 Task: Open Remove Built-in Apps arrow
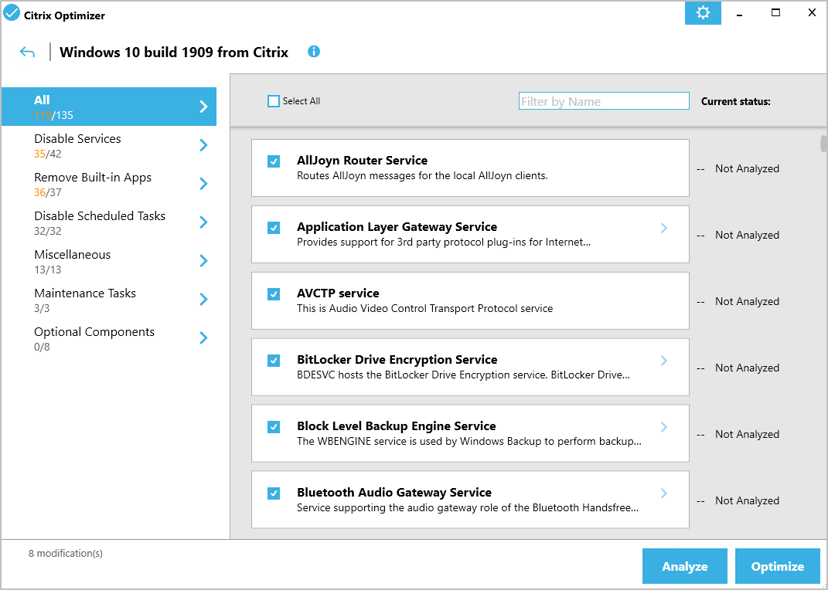pyautogui.click(x=203, y=184)
